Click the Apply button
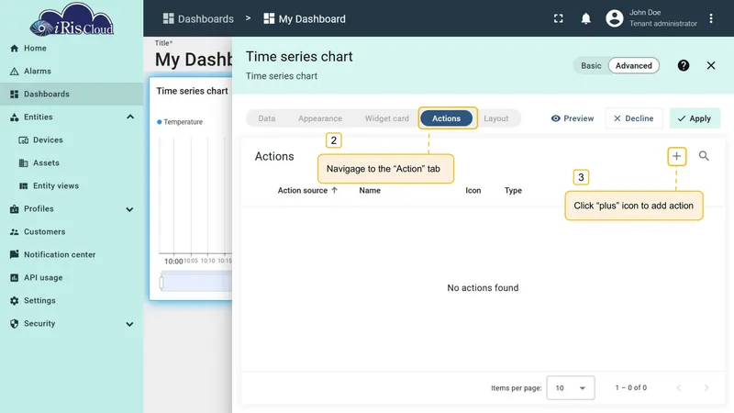This screenshot has height=413, width=734. click(695, 118)
